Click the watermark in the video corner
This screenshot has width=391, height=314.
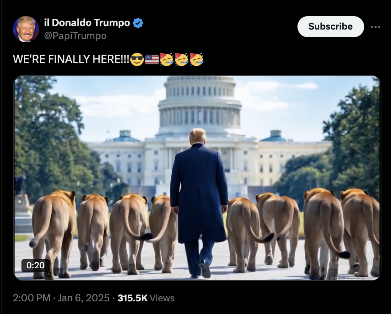350,278
